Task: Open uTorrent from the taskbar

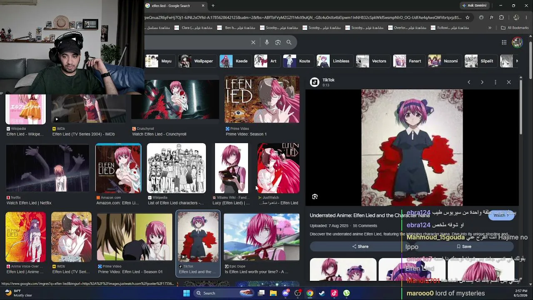Action: pos(346,293)
